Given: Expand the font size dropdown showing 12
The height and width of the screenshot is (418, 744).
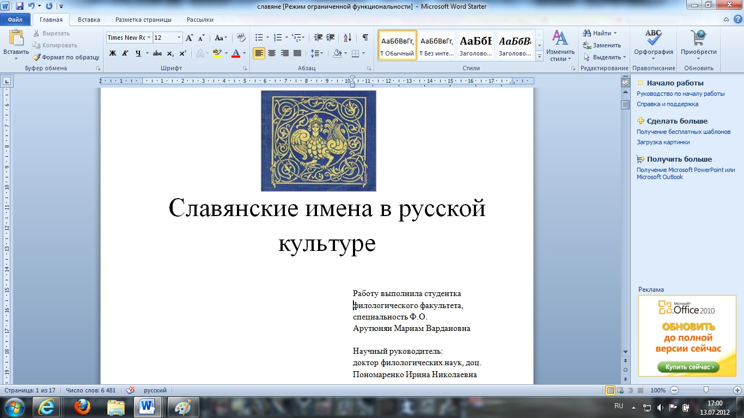Looking at the screenshot, I should click(x=179, y=38).
